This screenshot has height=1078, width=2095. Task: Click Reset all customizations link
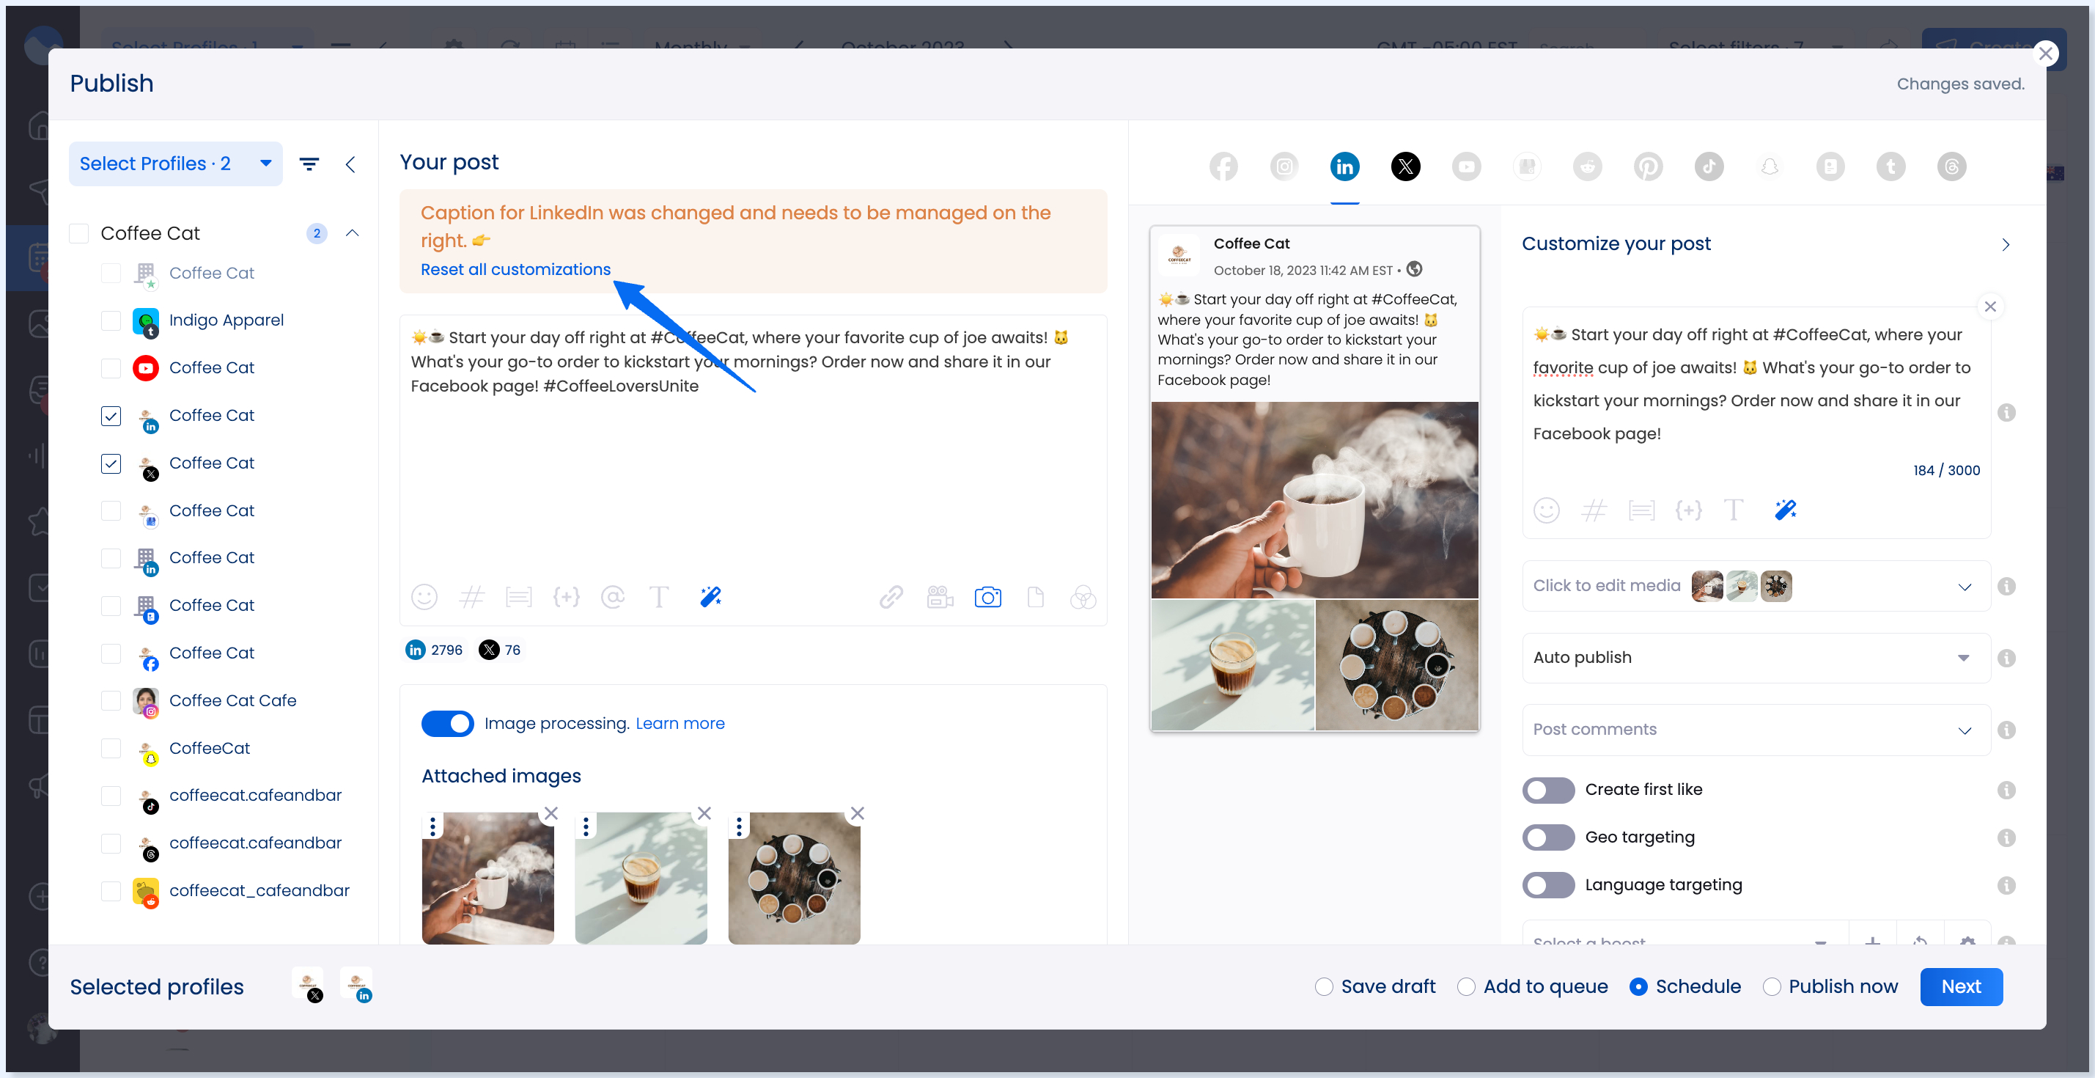[515, 269]
